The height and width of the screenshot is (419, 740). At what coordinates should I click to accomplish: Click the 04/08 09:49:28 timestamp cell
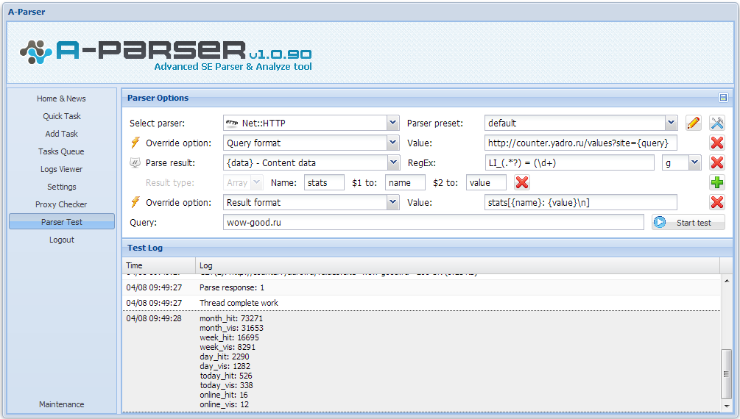coord(154,318)
